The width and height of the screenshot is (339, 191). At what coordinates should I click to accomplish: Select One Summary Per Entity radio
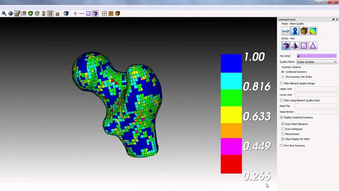click(283, 77)
